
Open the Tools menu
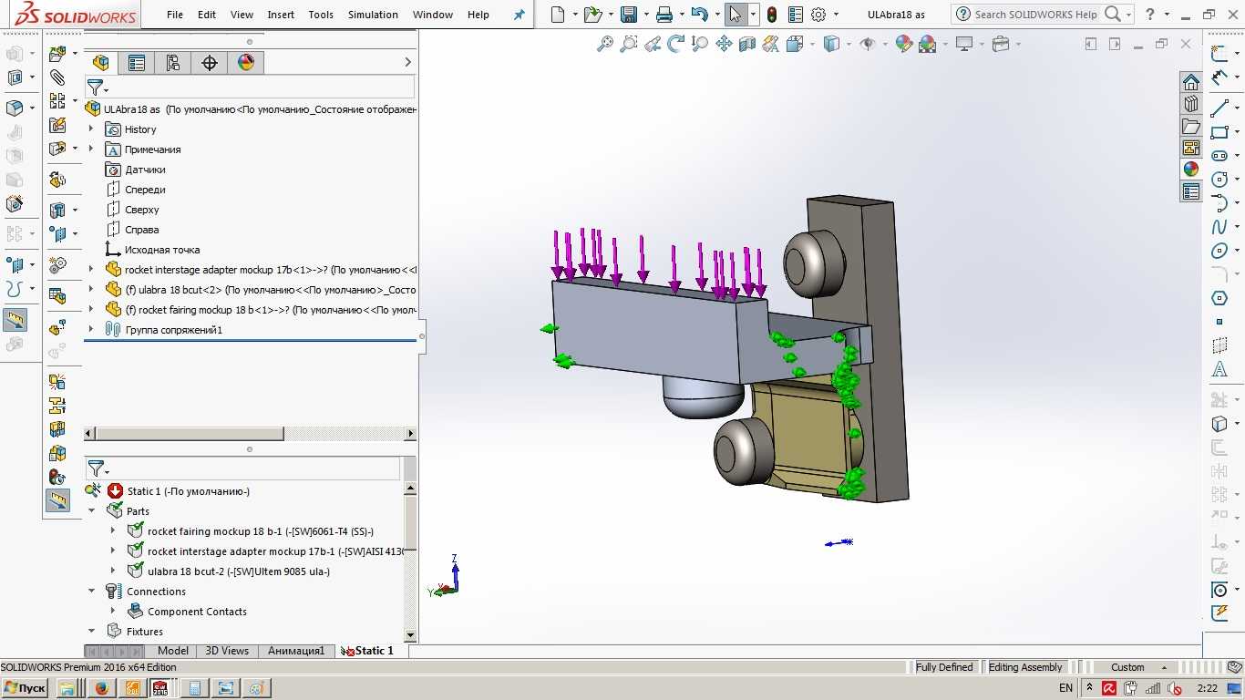321,15
